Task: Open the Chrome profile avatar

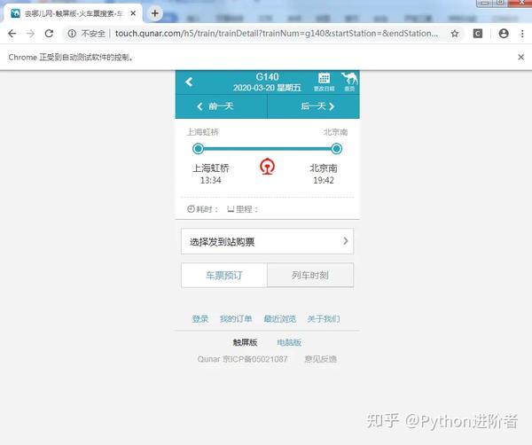Action: pyautogui.click(x=504, y=33)
